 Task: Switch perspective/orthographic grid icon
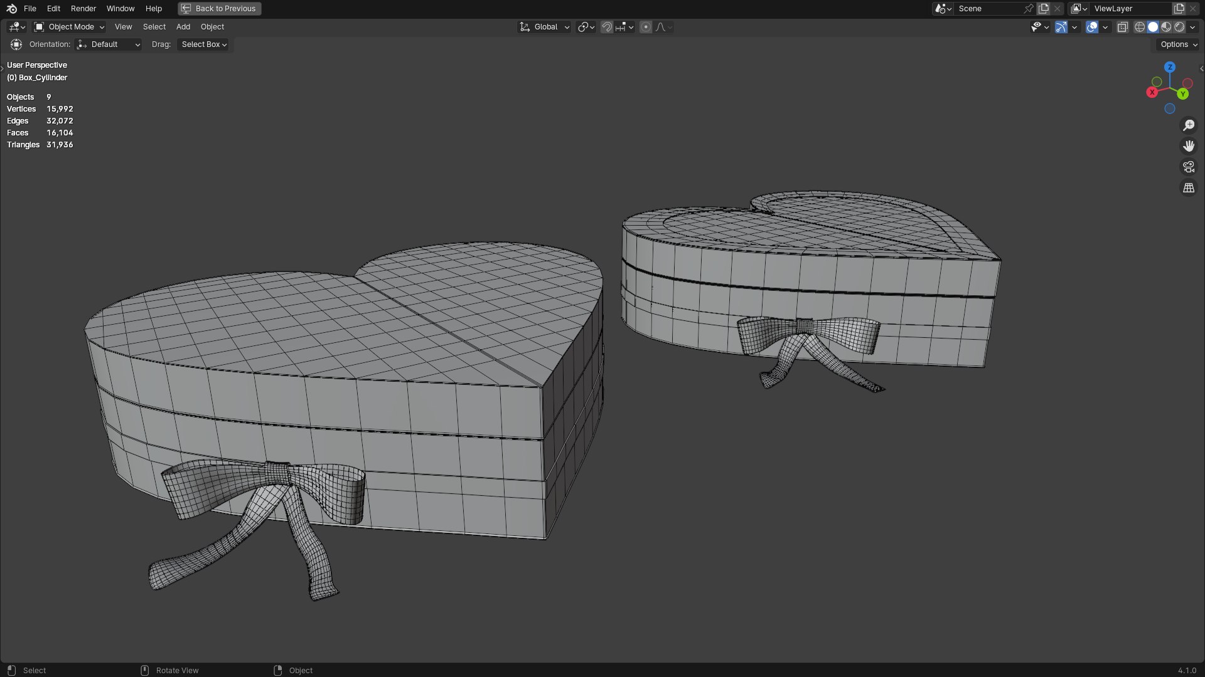click(1189, 187)
